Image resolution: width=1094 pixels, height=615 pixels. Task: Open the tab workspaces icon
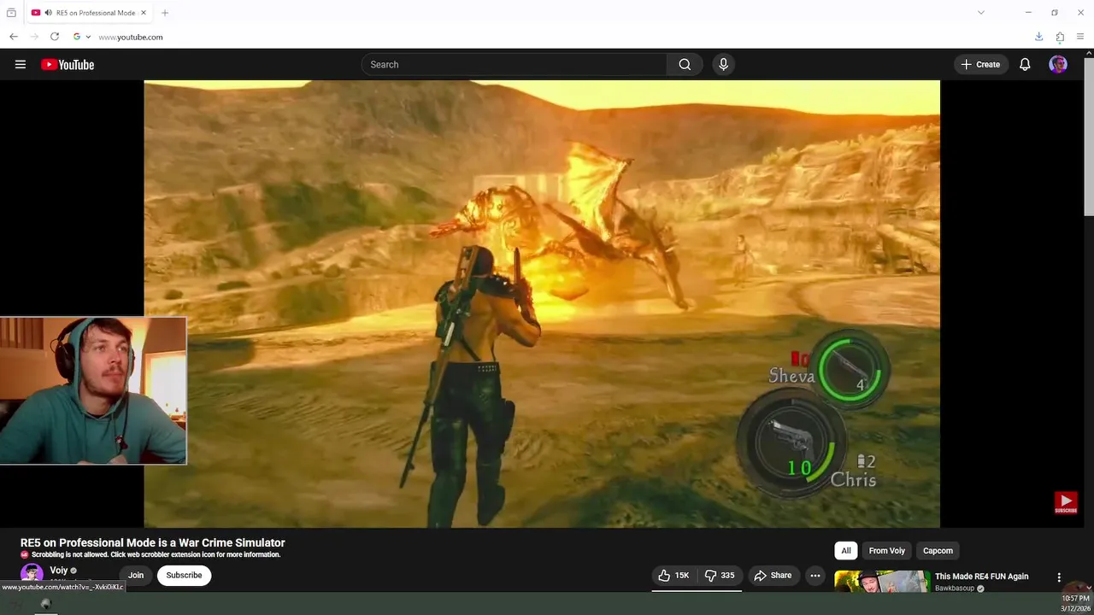pyautogui.click(x=11, y=13)
